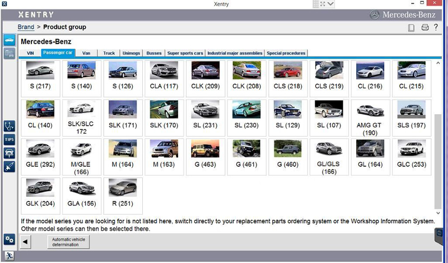Screen dimensions: 448x263
Task: Switch to the Unimogs tab
Action: pyautogui.click(x=131, y=53)
